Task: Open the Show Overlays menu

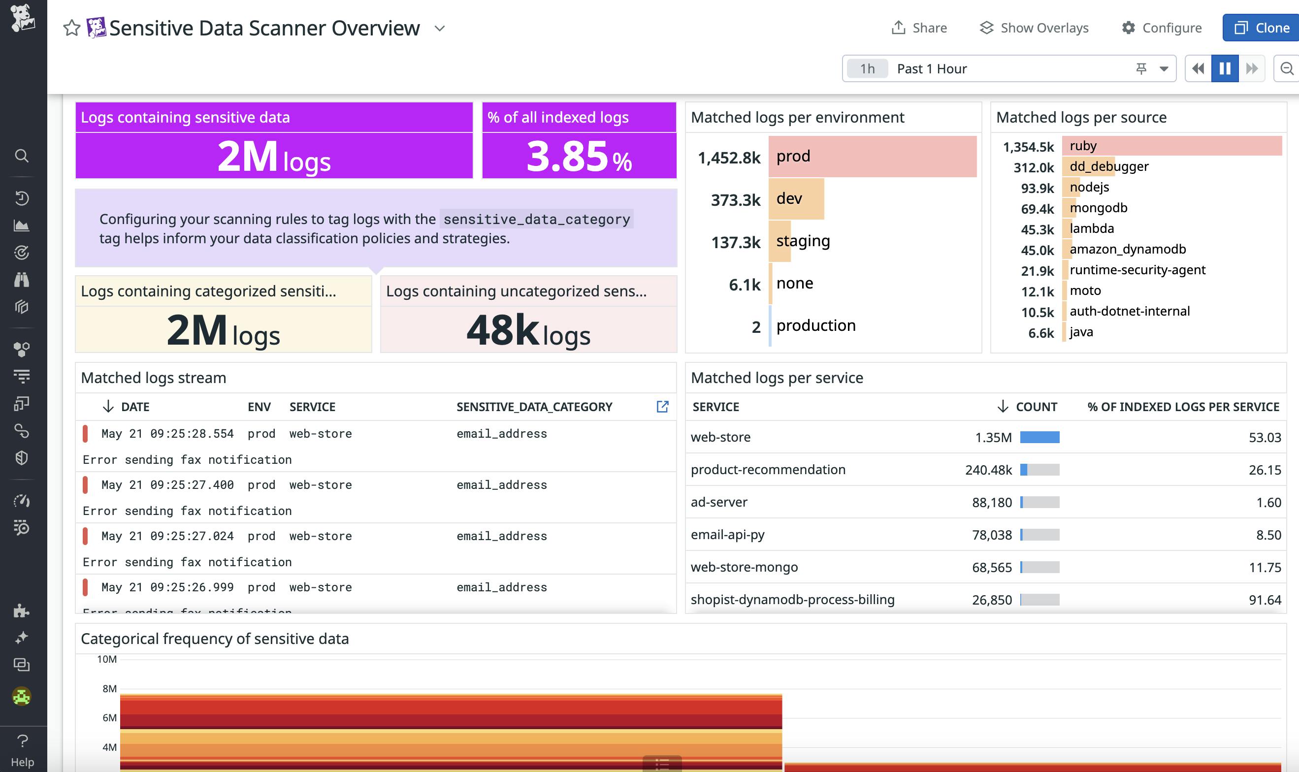Action: click(1034, 28)
